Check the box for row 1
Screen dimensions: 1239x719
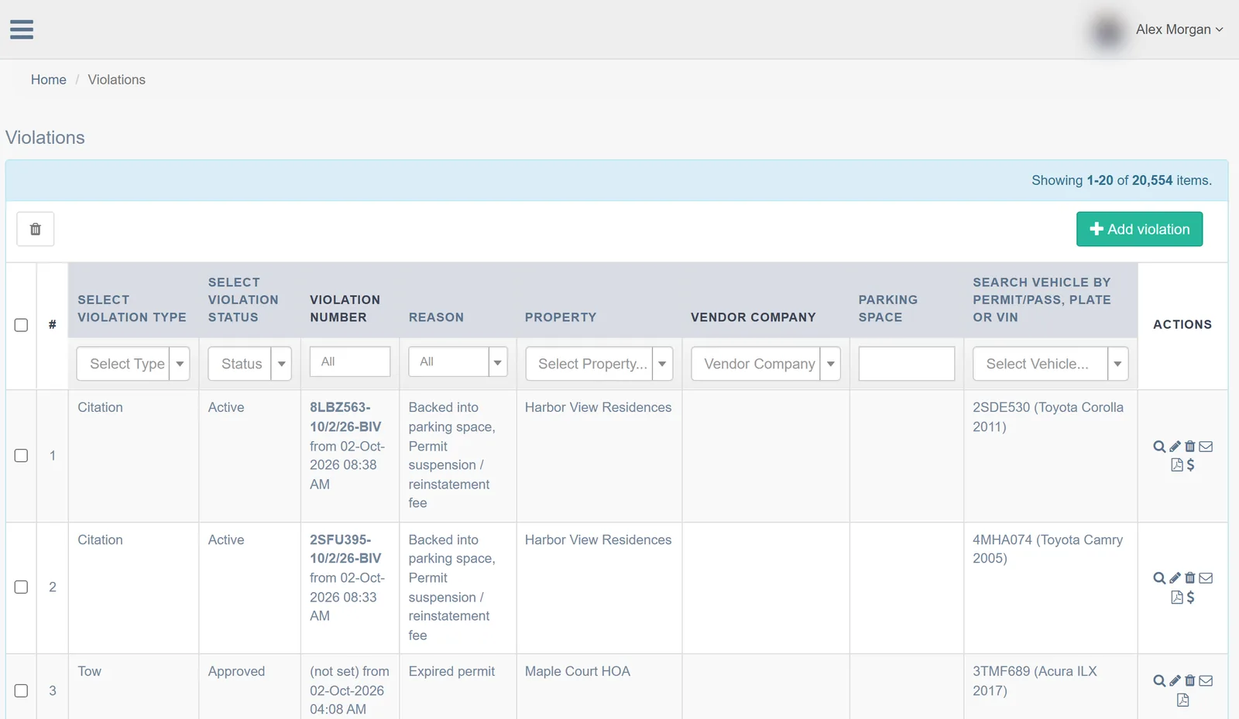click(22, 456)
